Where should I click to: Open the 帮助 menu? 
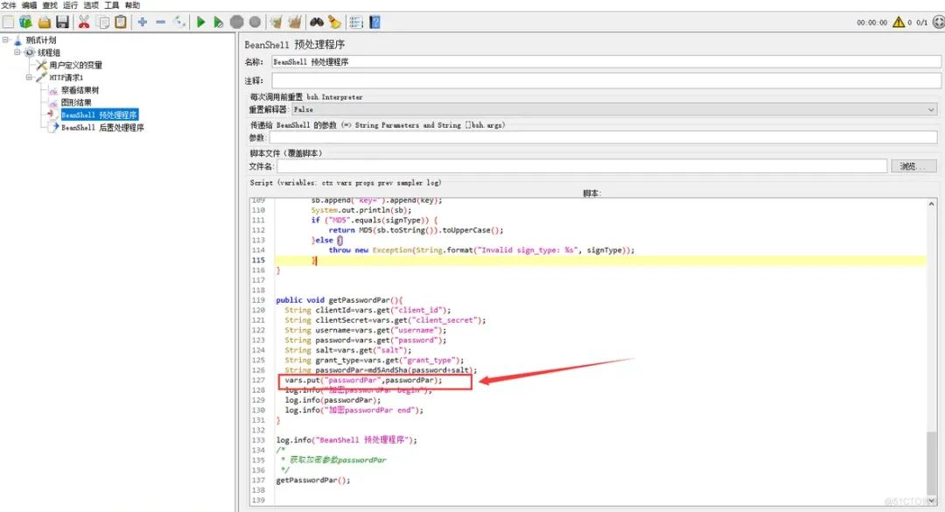[133, 5]
